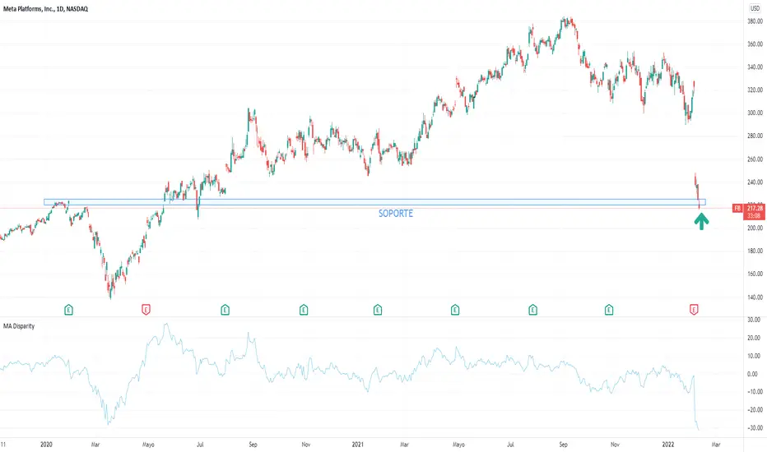Open the green earnings marker near late July 2020
The width and height of the screenshot is (767, 452).
tap(225, 309)
